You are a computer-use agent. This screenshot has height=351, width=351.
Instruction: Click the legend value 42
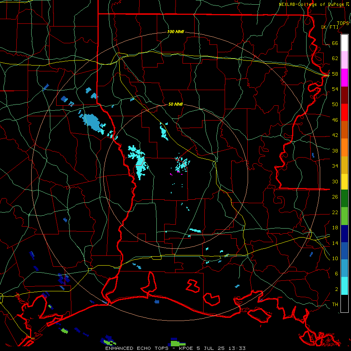click(335, 135)
